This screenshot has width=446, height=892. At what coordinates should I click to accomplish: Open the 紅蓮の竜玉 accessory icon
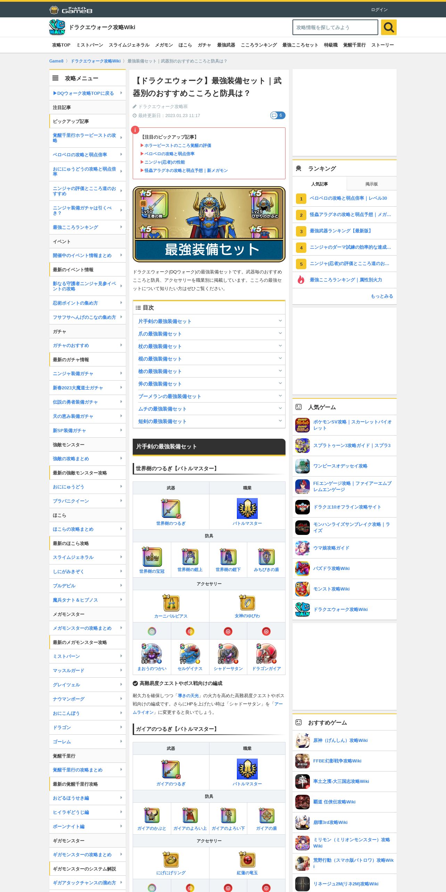tap(247, 860)
